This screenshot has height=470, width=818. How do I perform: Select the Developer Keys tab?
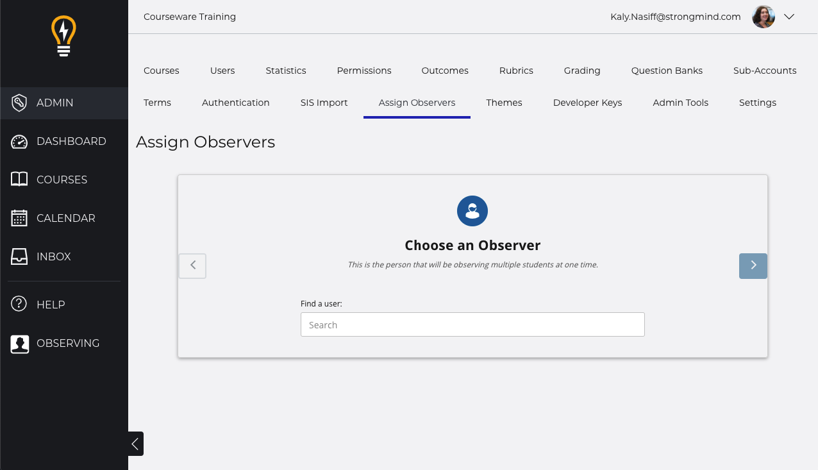click(587, 103)
